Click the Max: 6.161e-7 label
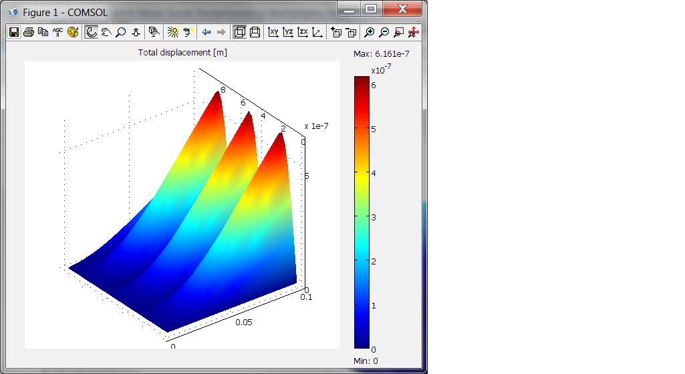Viewport: 685px width, 374px height. click(x=382, y=53)
